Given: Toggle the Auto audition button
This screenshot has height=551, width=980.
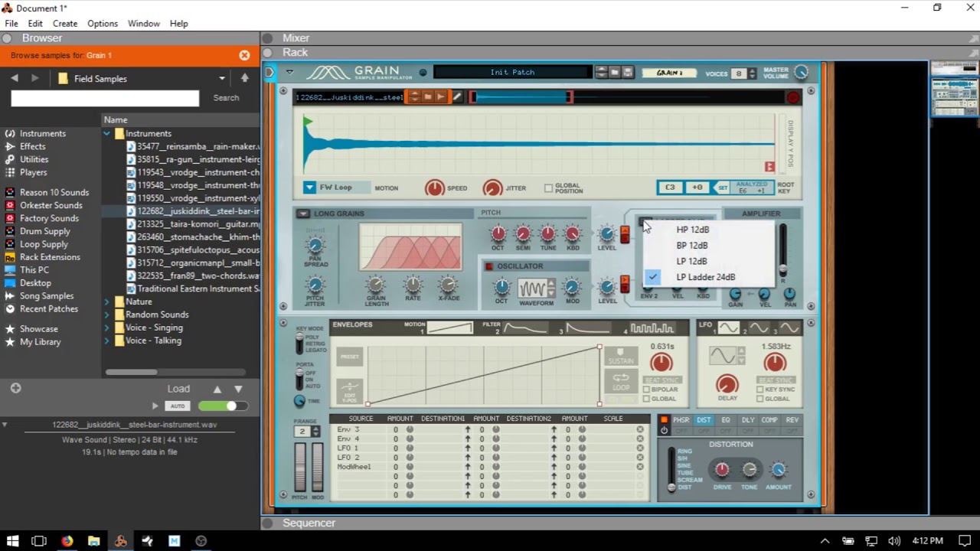Looking at the screenshot, I should tap(178, 406).
